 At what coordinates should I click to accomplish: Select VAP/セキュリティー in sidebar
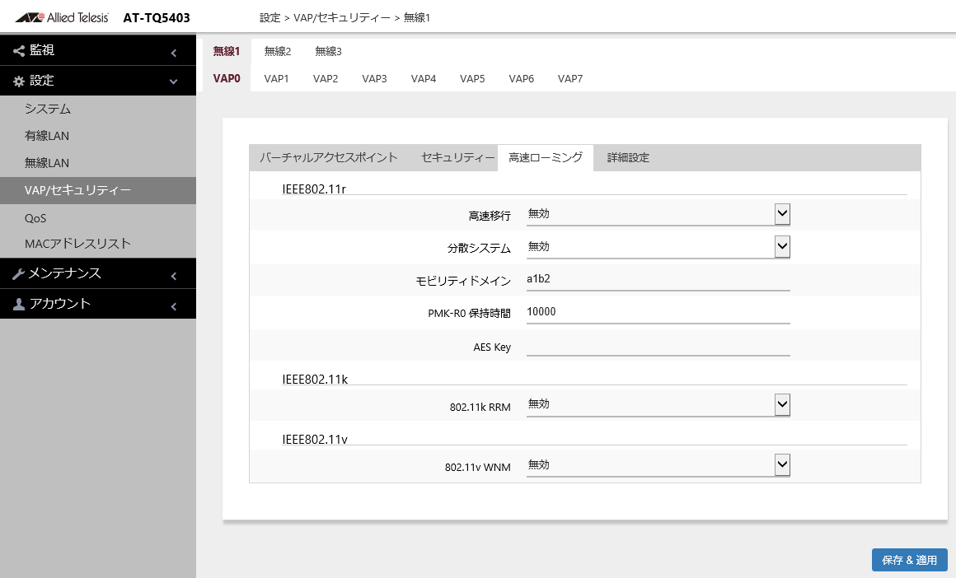(97, 191)
